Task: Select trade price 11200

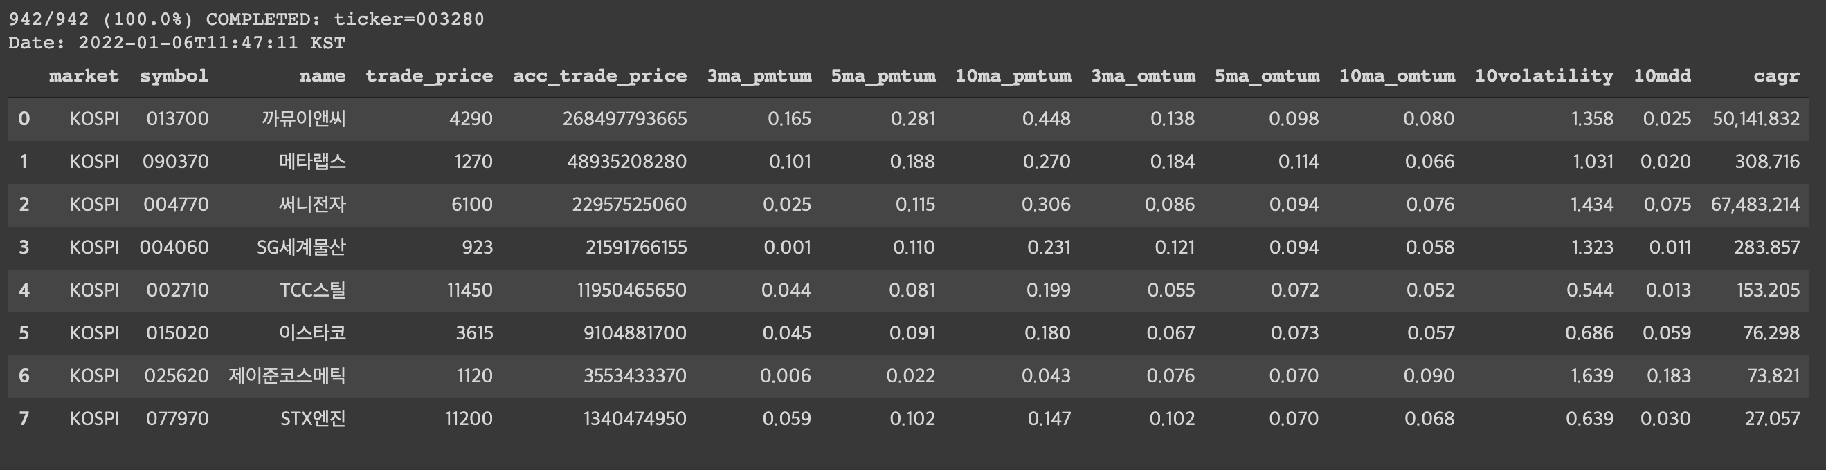Action: (469, 418)
